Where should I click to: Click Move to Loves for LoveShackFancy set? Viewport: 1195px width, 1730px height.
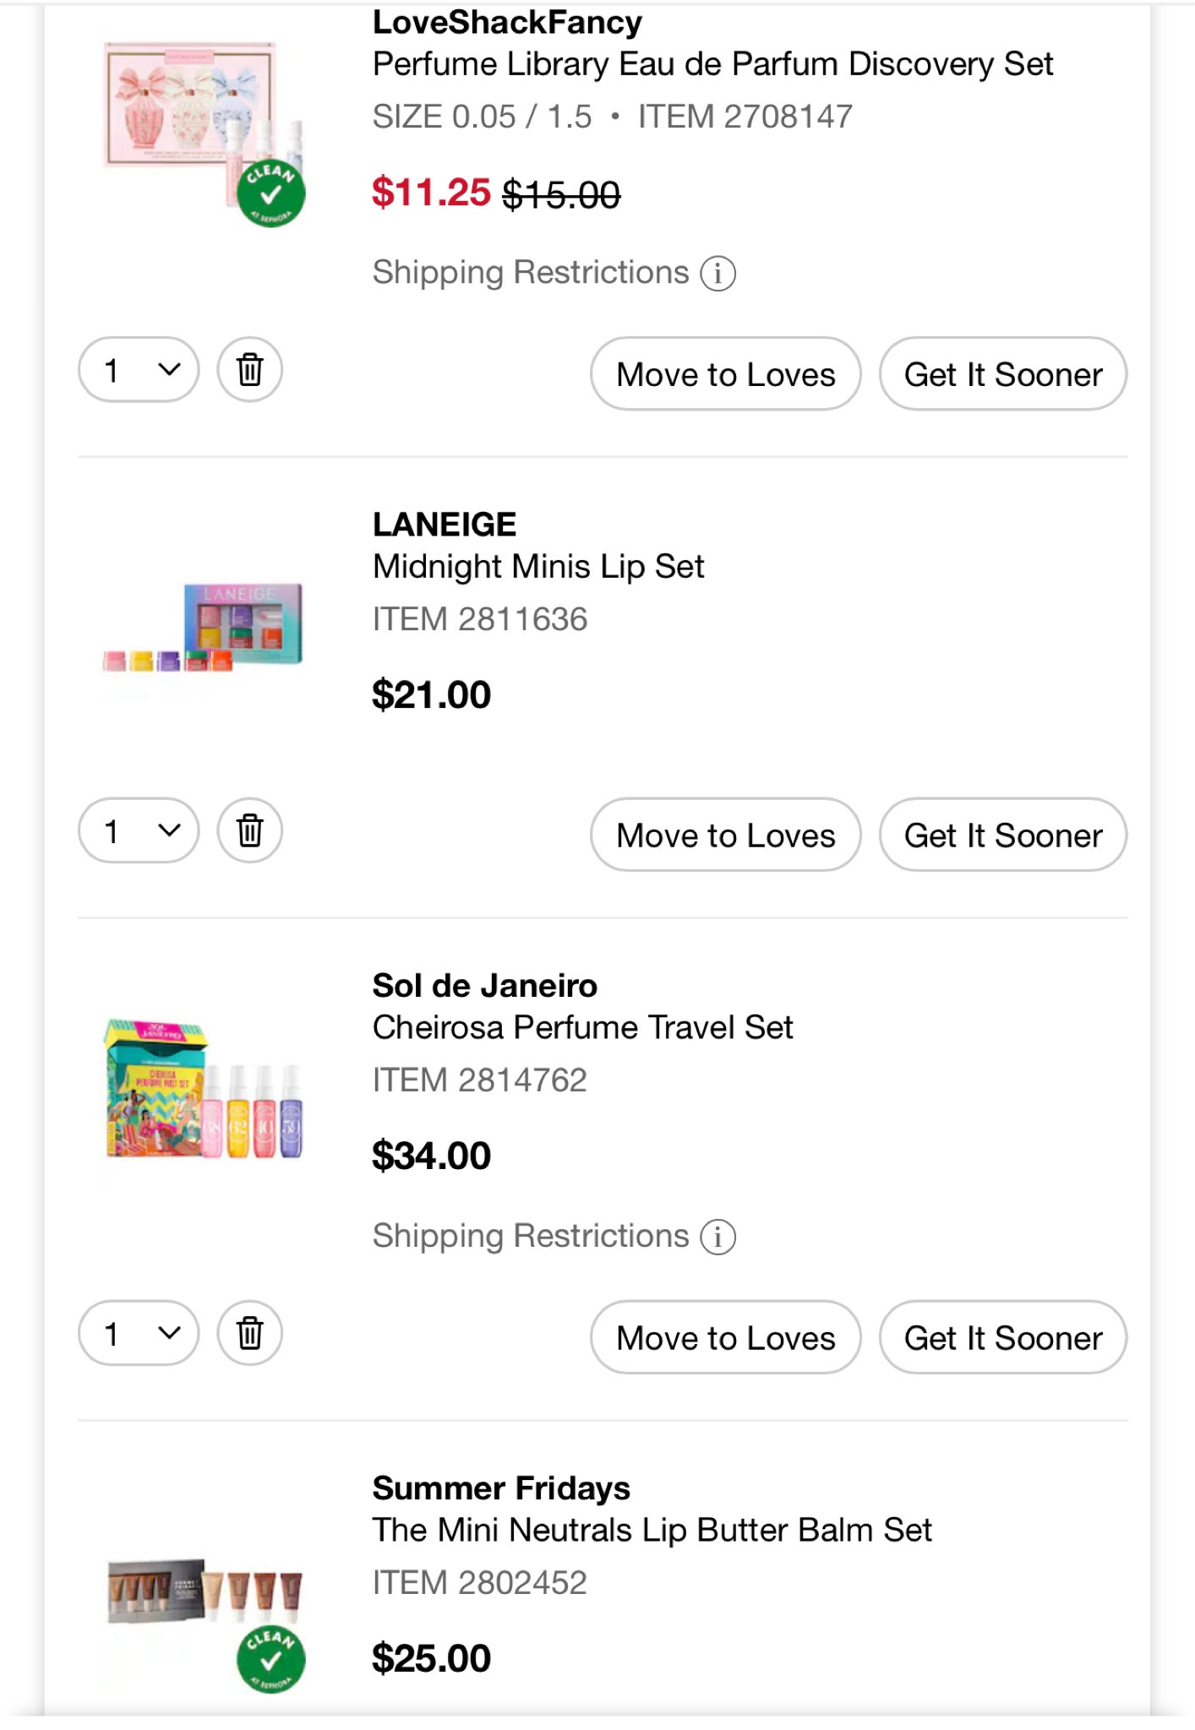(724, 373)
